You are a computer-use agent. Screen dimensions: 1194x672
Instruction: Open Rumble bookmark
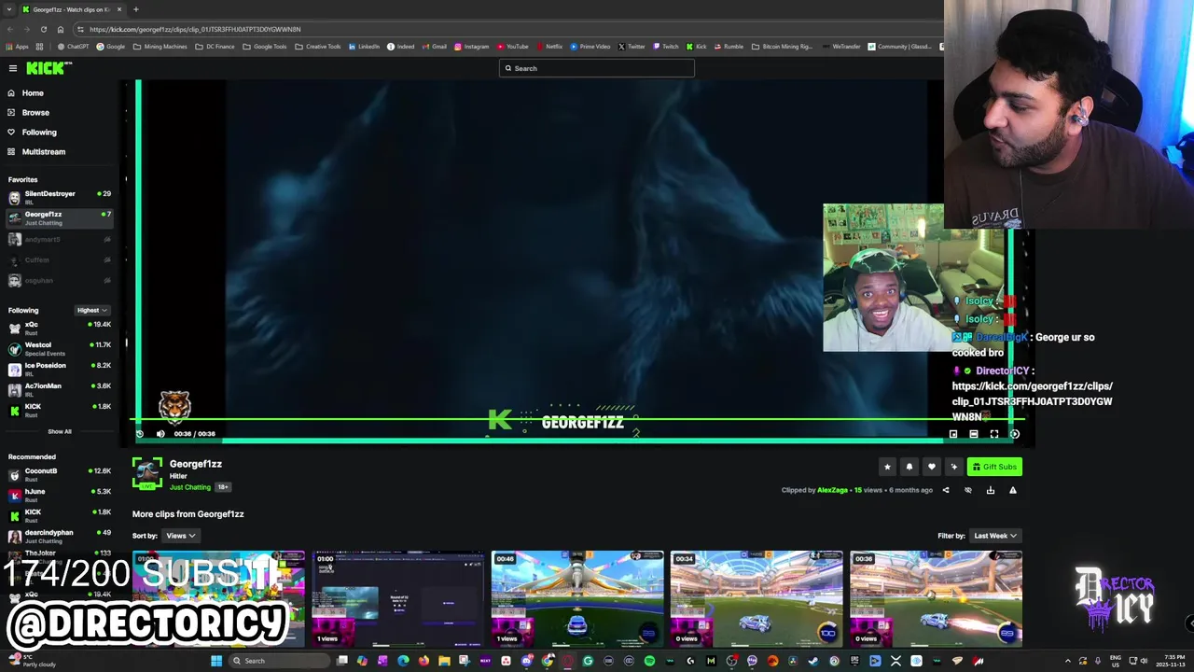[729, 47]
